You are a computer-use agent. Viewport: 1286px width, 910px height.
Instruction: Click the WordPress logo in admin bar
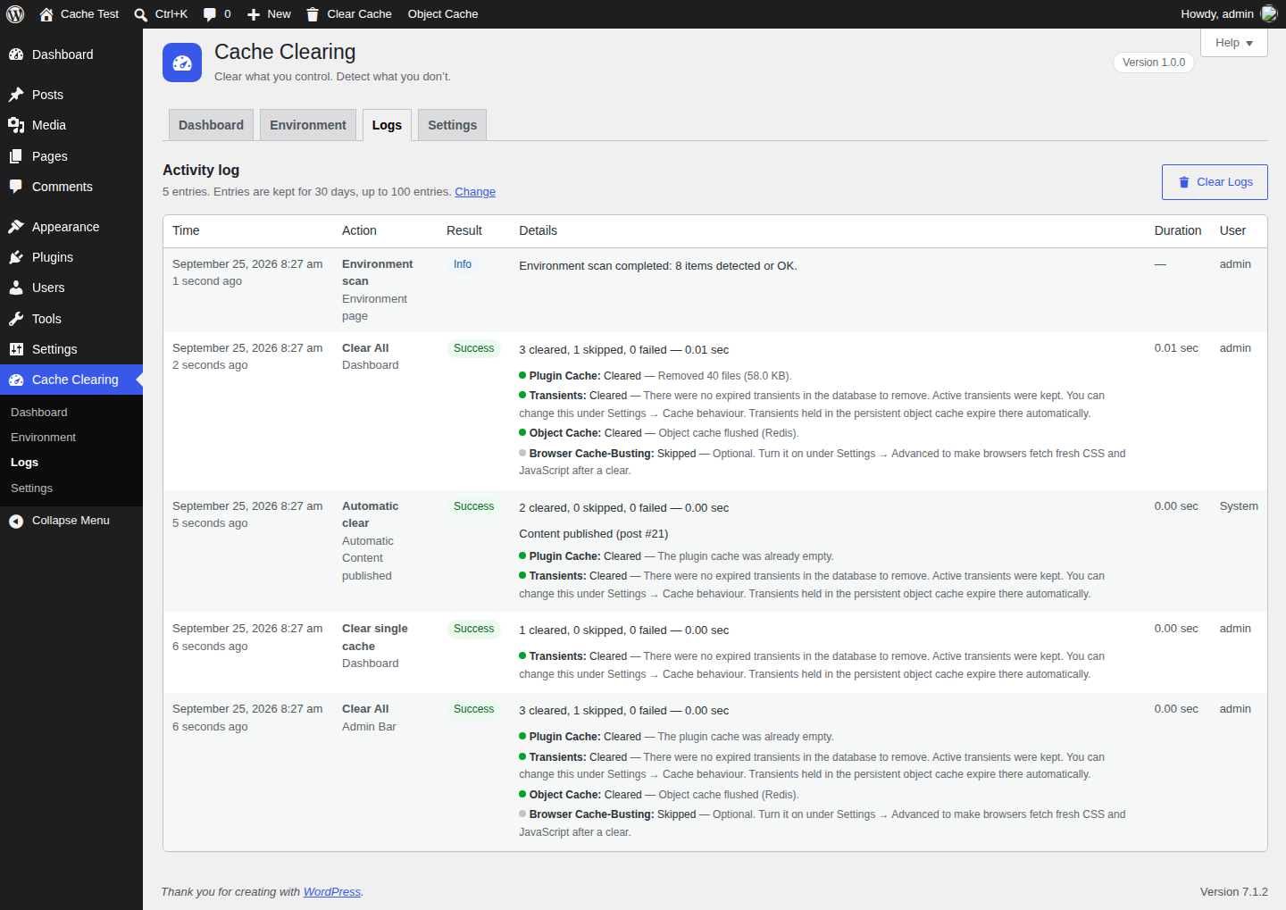click(15, 14)
